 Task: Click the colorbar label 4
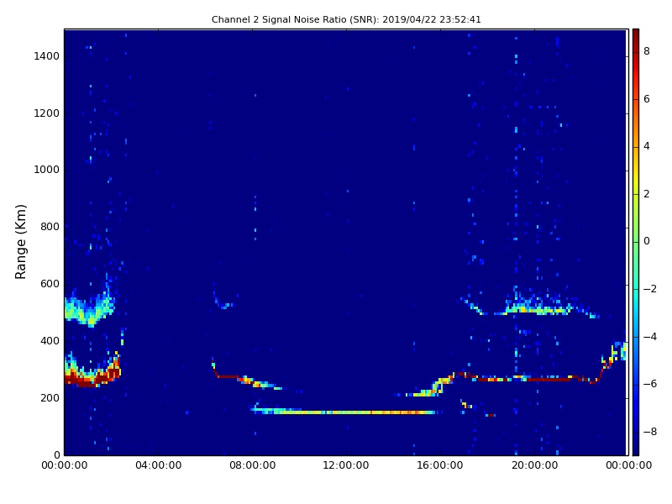647,146
